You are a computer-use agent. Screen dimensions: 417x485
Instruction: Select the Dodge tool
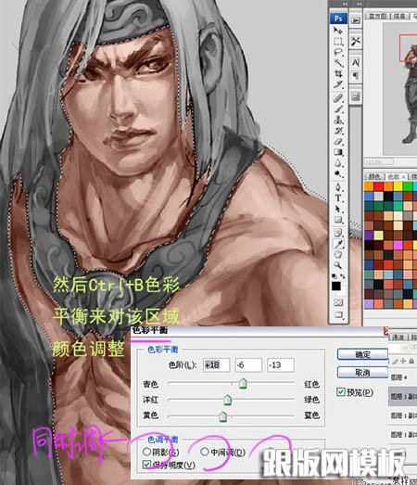338,173
